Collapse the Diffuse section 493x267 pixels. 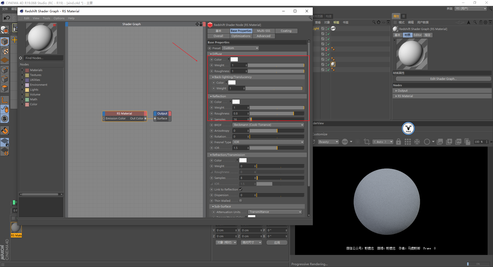tap(211, 54)
